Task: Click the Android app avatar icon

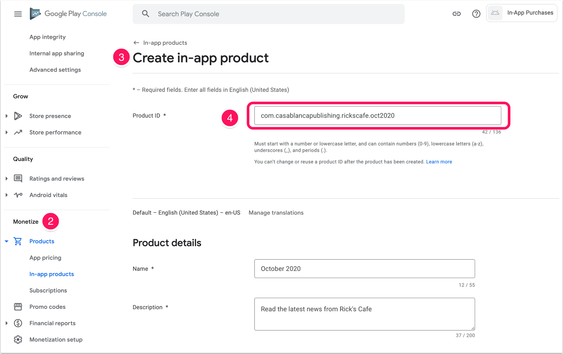Action: 495,13
